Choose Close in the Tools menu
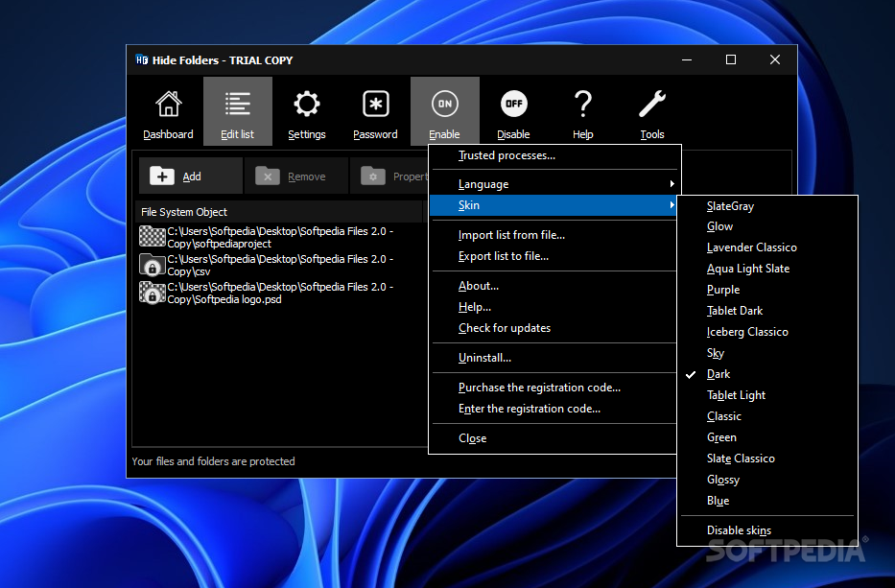The width and height of the screenshot is (895, 588). tap(553, 438)
